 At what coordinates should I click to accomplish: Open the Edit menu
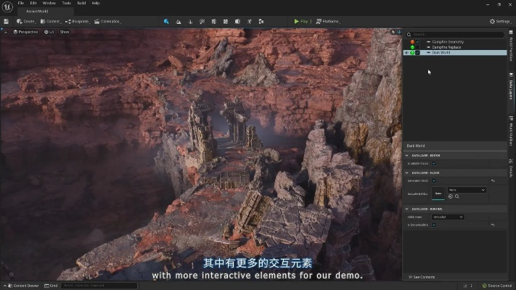pyautogui.click(x=33, y=3)
